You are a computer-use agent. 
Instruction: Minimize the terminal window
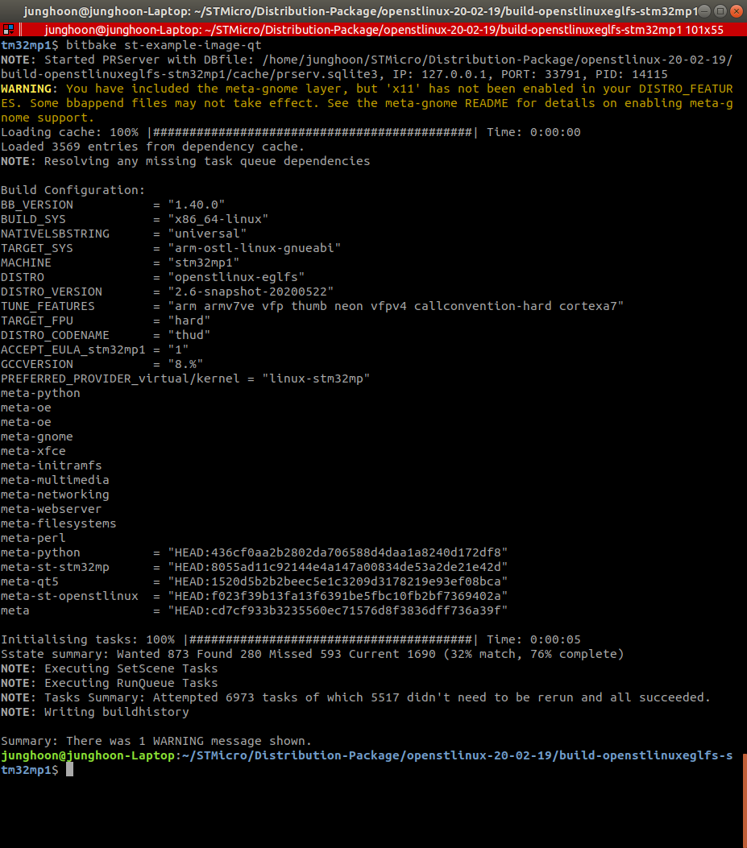705,10
